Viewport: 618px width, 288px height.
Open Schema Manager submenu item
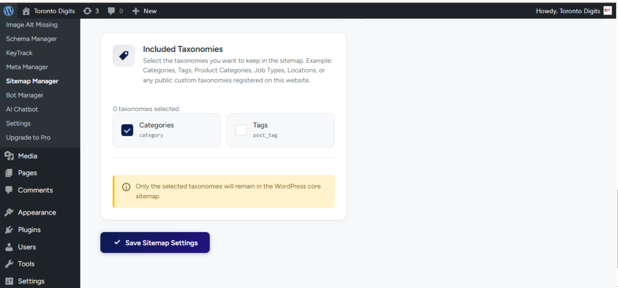(31, 39)
